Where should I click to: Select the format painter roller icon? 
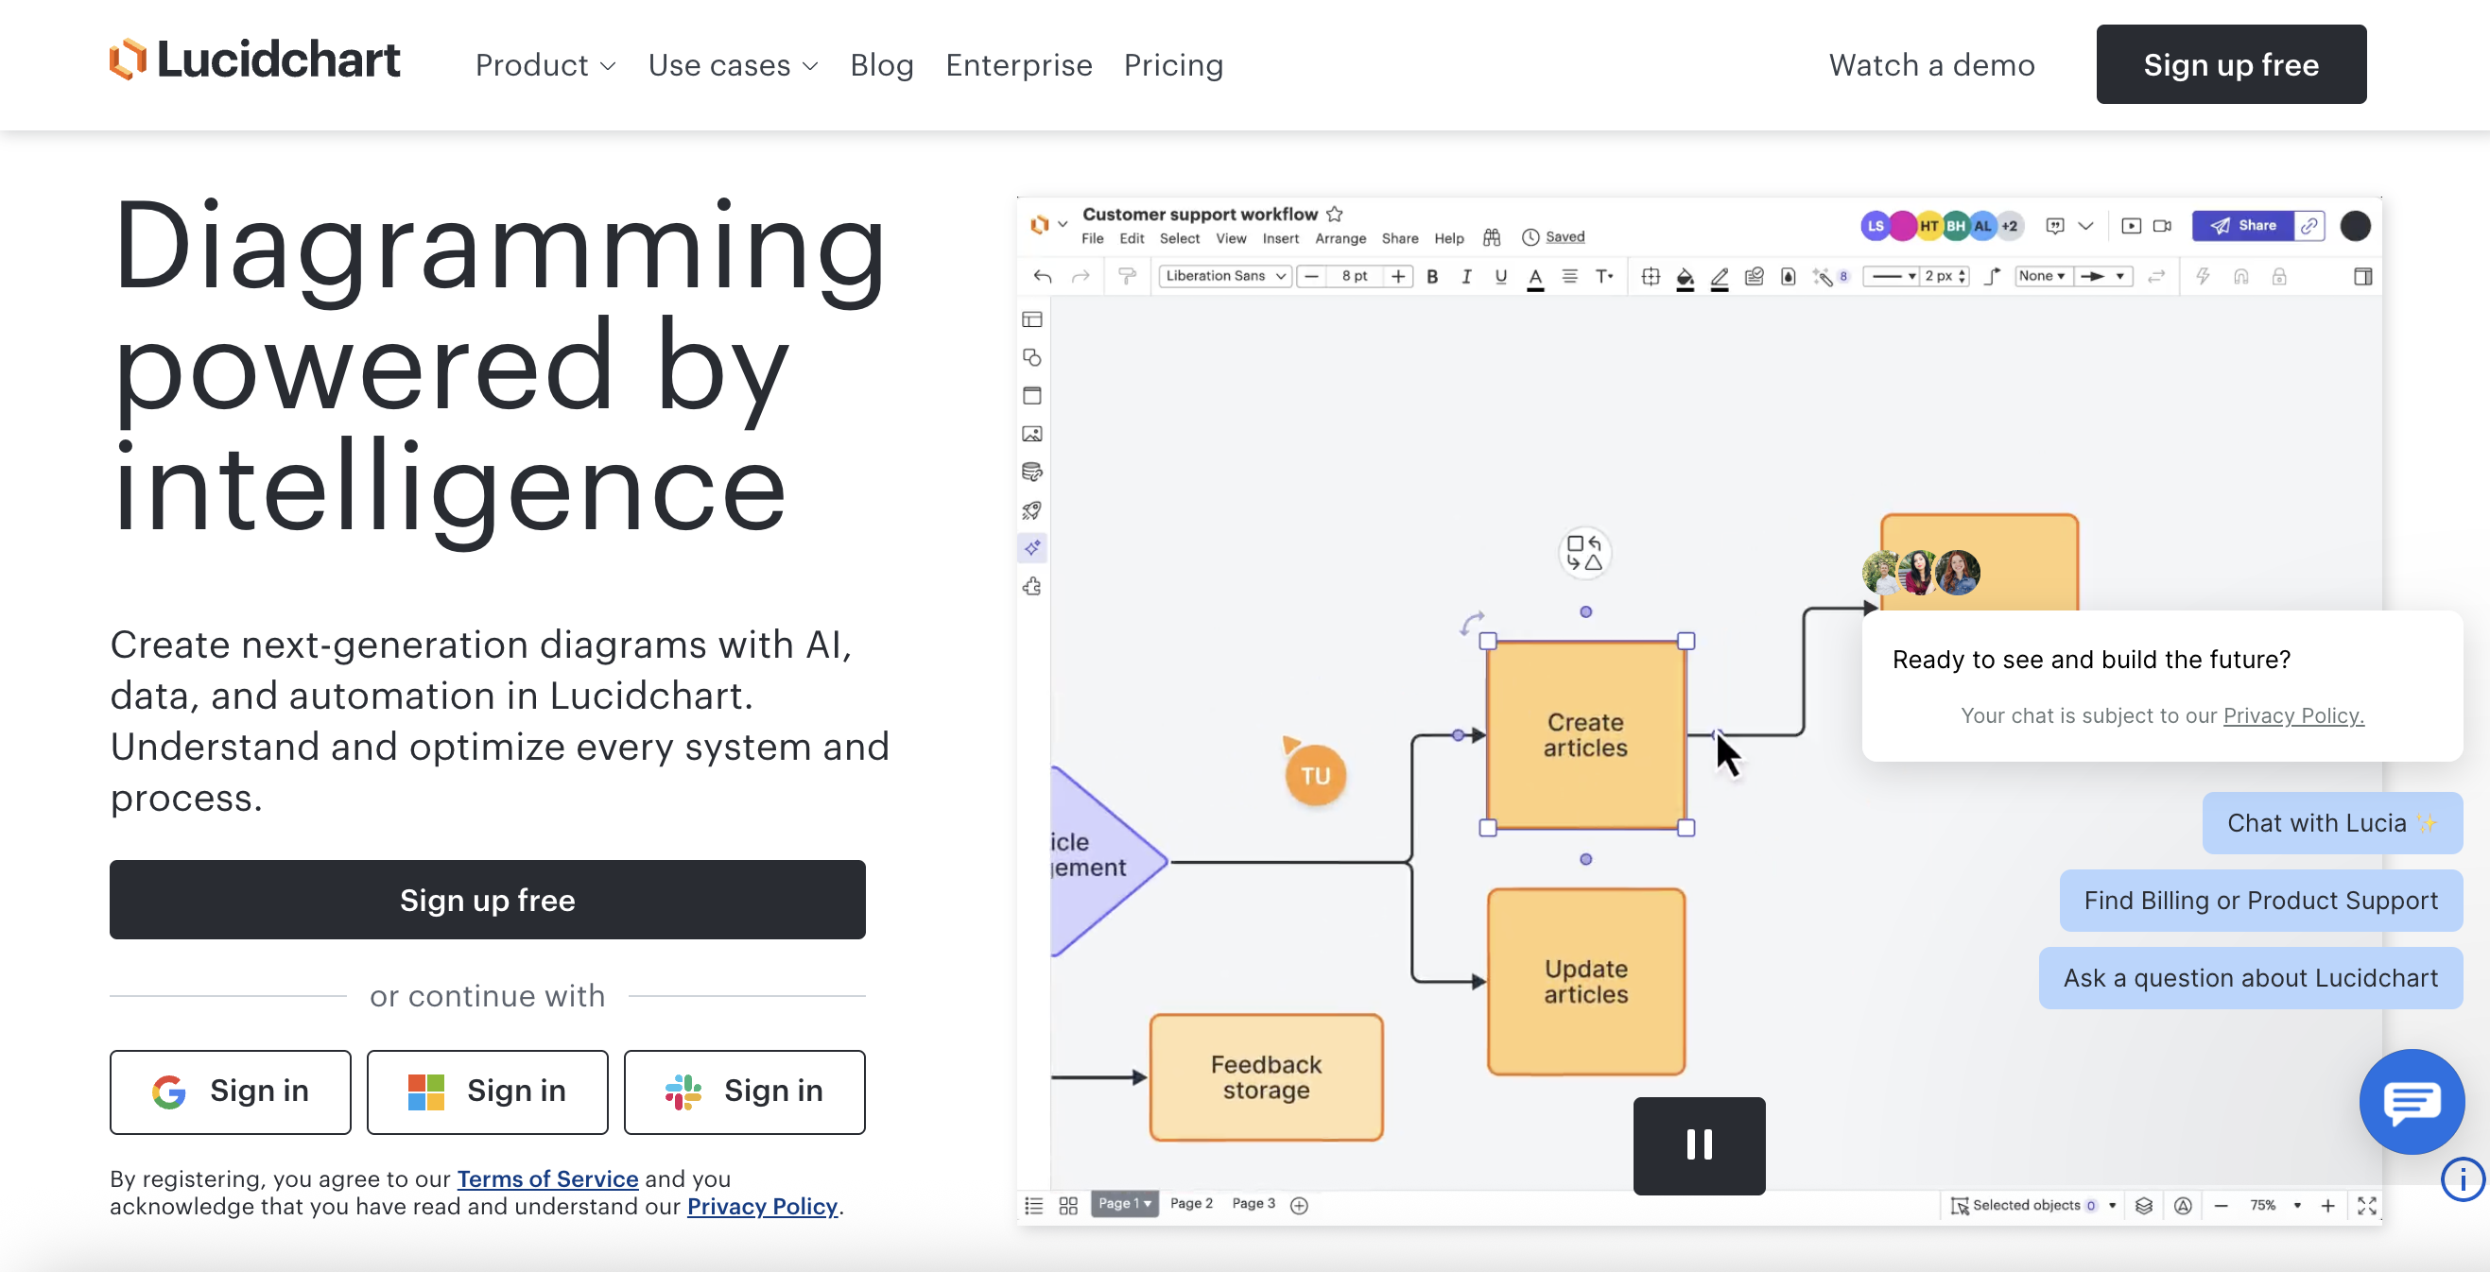[x=1126, y=277]
